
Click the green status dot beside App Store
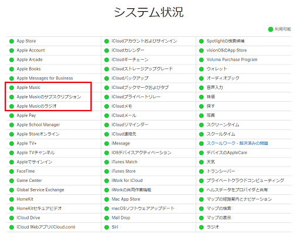pos(12,41)
